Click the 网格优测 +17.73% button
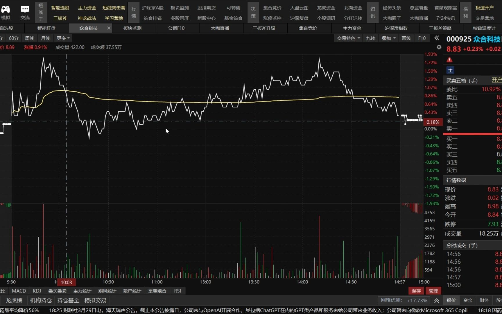Viewport: 502px width, 314px height. click(x=404, y=300)
